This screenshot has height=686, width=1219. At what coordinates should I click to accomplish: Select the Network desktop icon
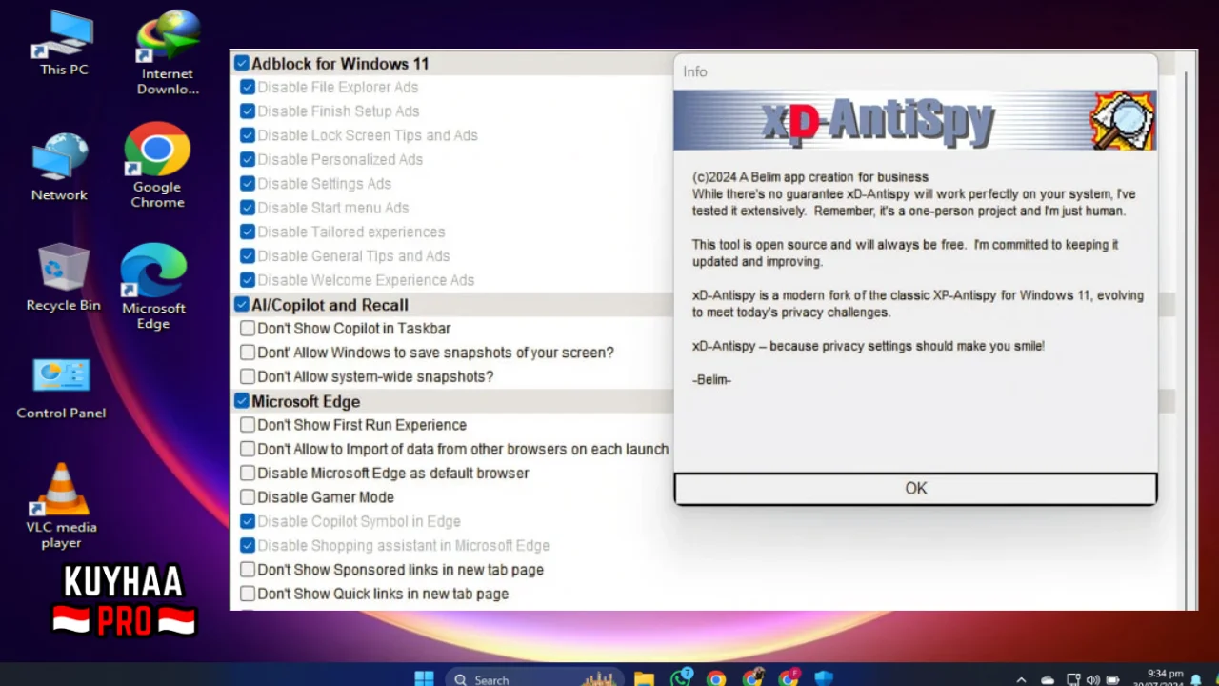(x=59, y=168)
